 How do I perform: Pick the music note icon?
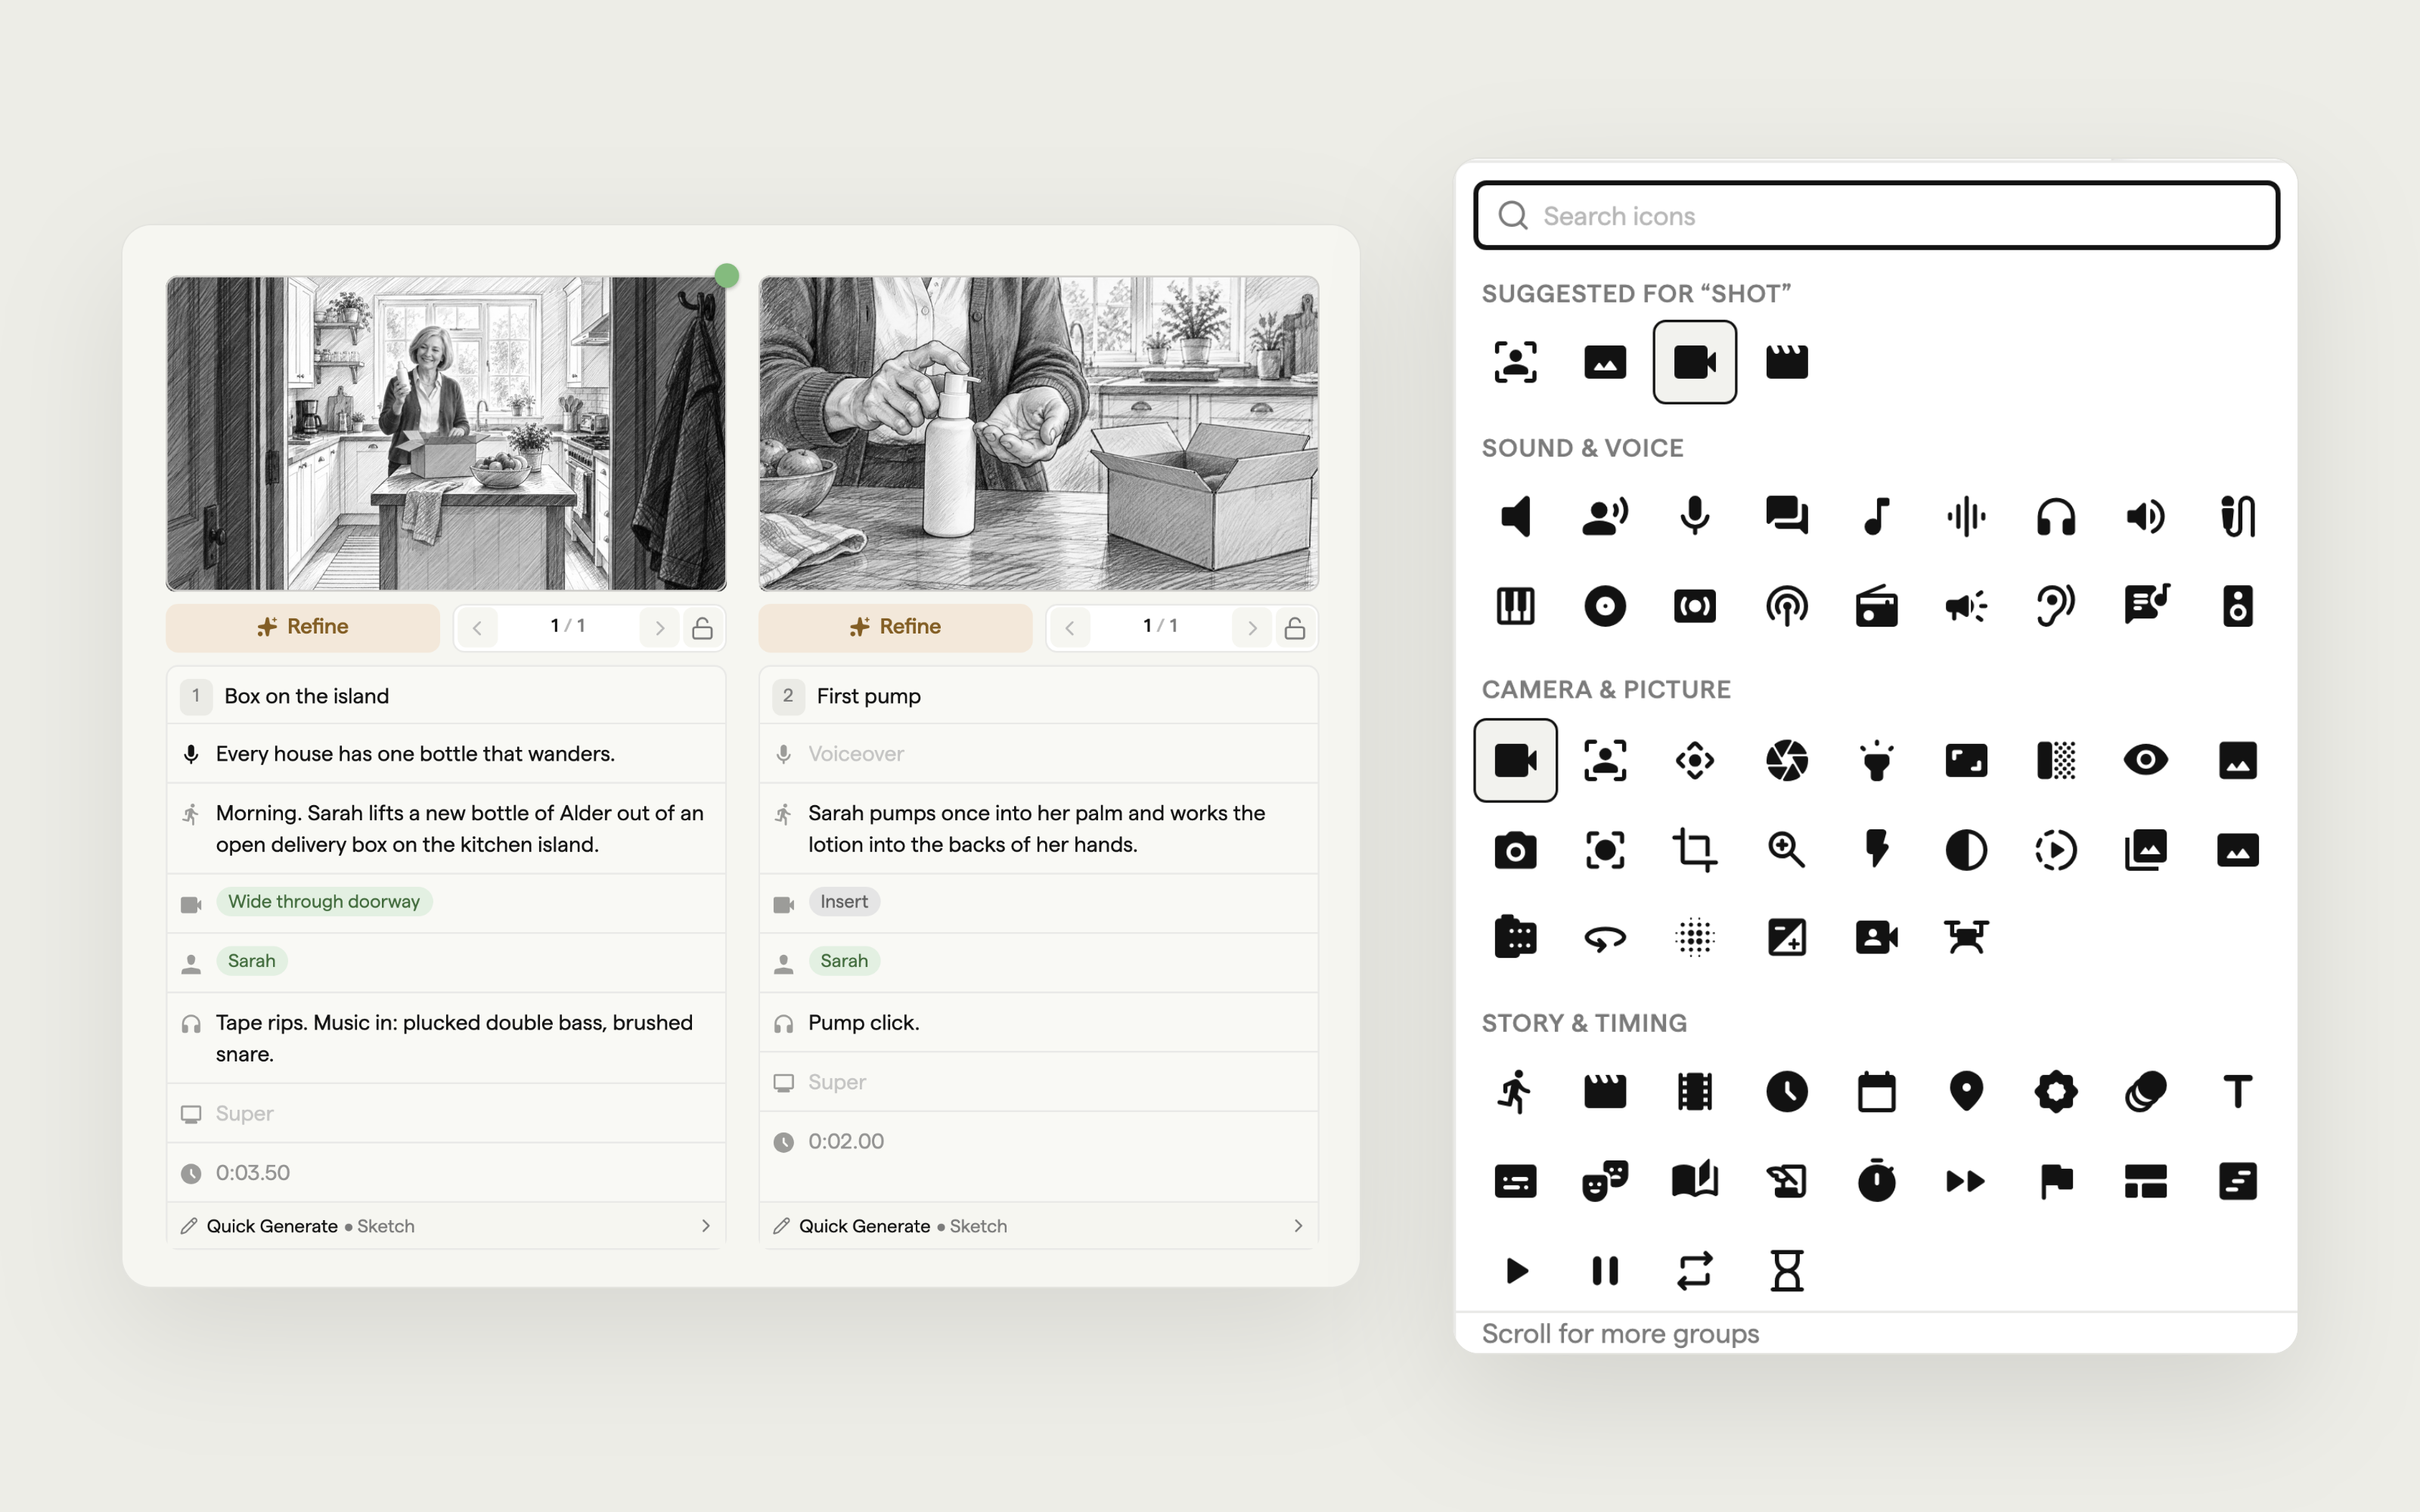(1876, 516)
